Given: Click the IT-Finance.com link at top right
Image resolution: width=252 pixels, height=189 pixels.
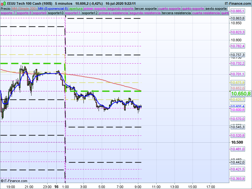Looking at the screenshot, I should click(x=238, y=3).
